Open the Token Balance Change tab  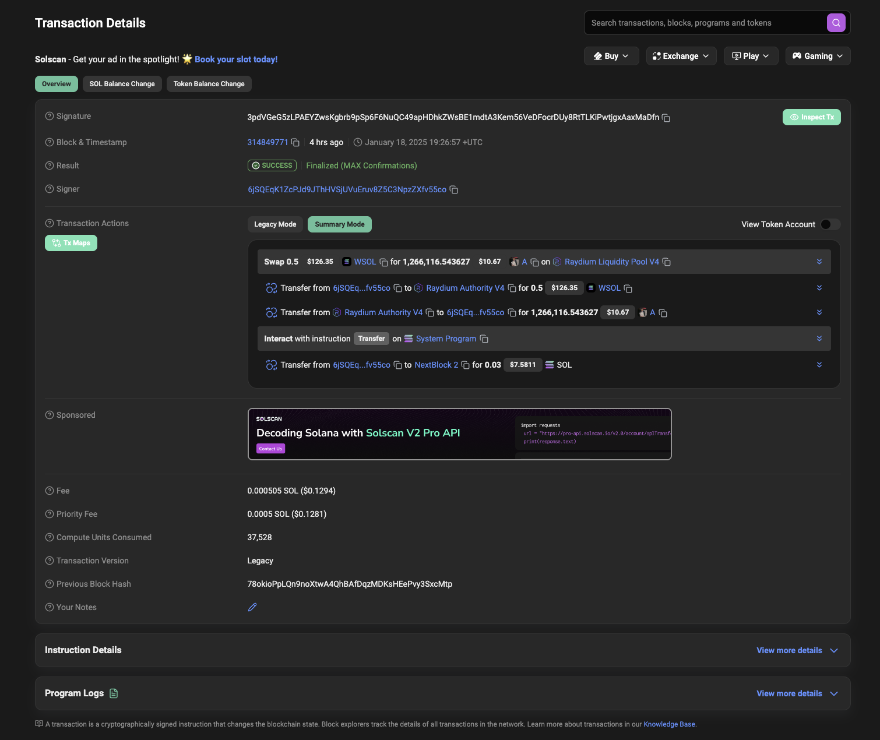209,84
